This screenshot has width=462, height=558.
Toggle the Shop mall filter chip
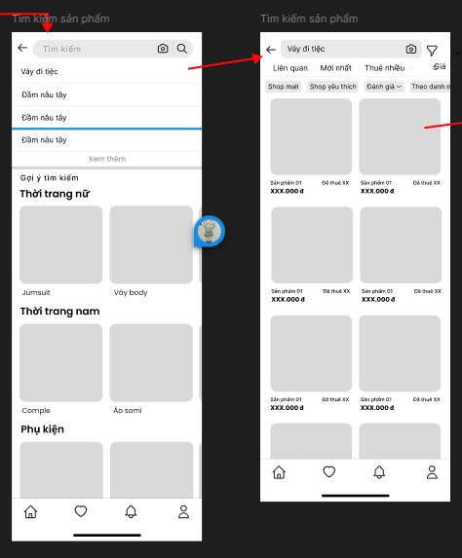click(x=284, y=87)
